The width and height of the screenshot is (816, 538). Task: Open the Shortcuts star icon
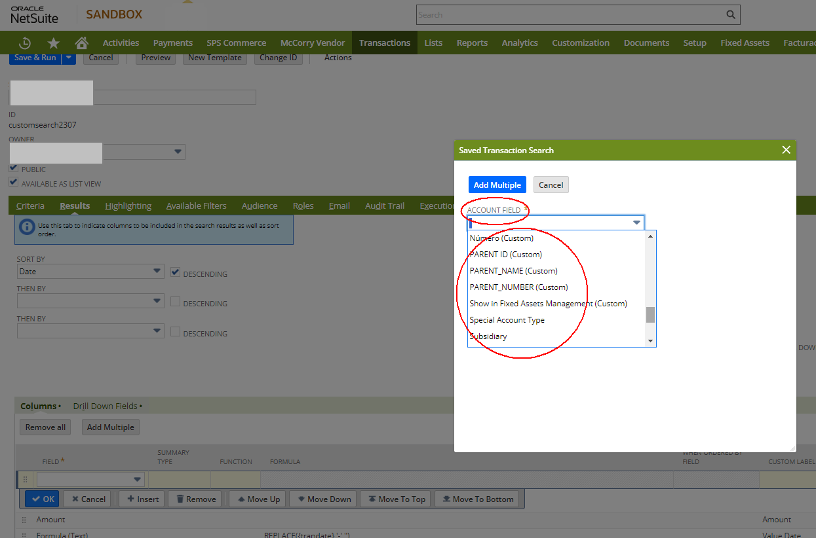[x=54, y=43]
